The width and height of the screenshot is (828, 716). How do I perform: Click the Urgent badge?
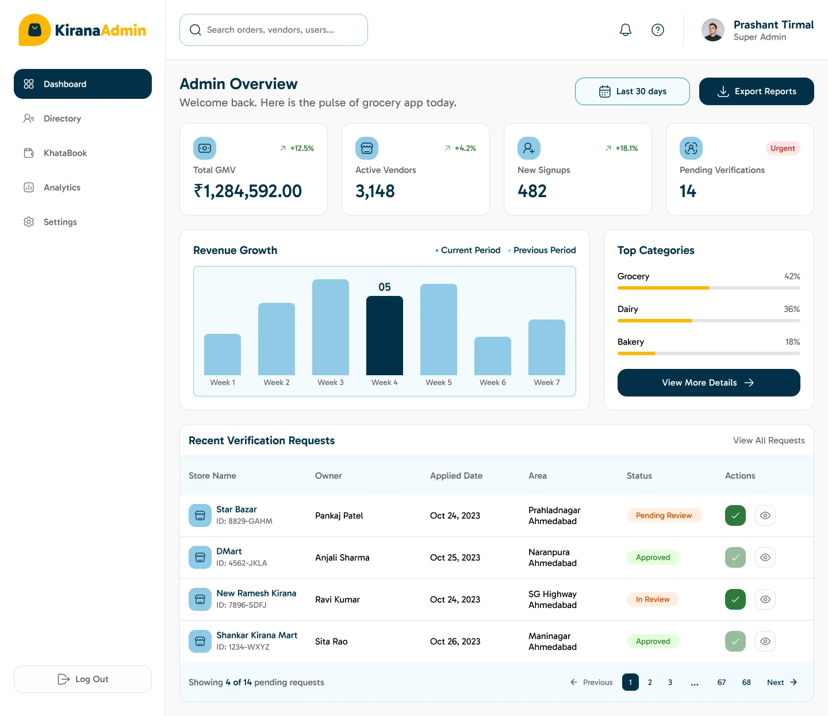pyautogui.click(x=783, y=148)
